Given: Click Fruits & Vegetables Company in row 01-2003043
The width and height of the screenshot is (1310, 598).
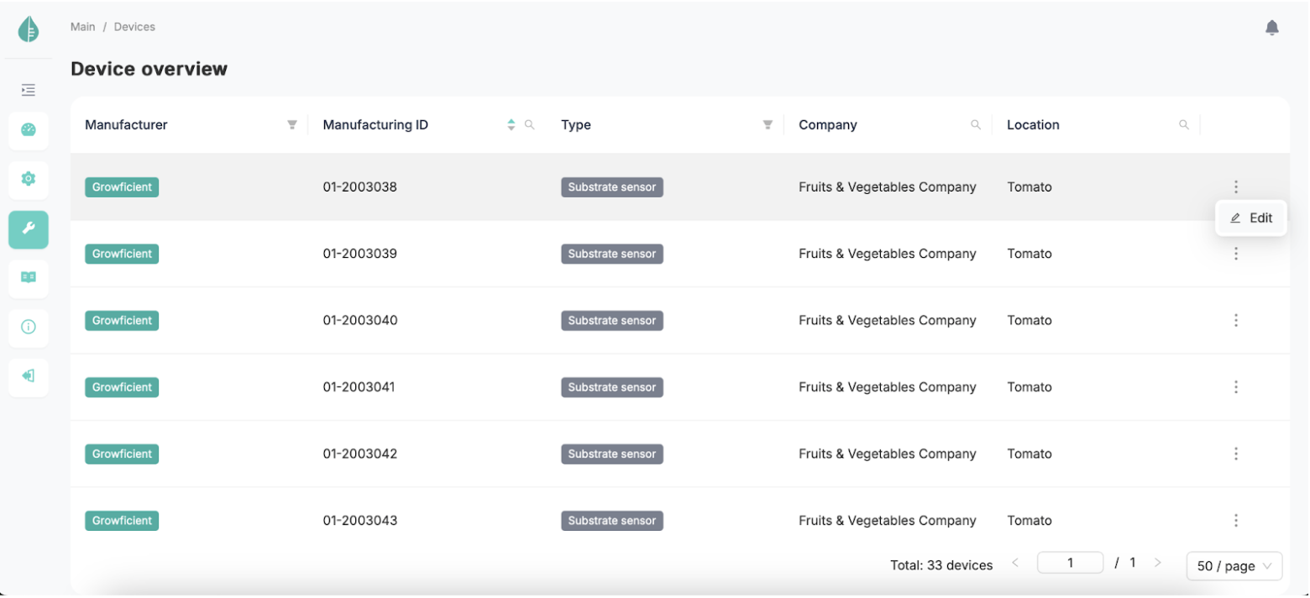Looking at the screenshot, I should tap(888, 521).
